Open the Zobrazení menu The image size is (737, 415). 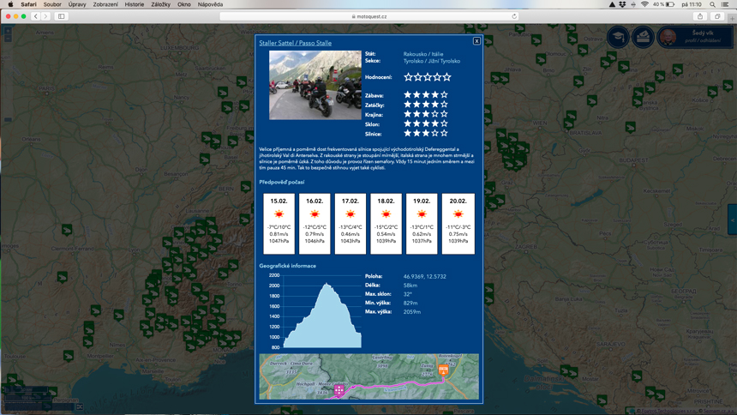click(105, 4)
